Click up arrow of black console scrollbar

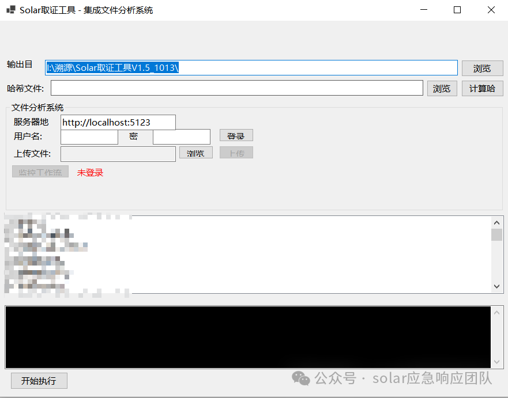496,313
